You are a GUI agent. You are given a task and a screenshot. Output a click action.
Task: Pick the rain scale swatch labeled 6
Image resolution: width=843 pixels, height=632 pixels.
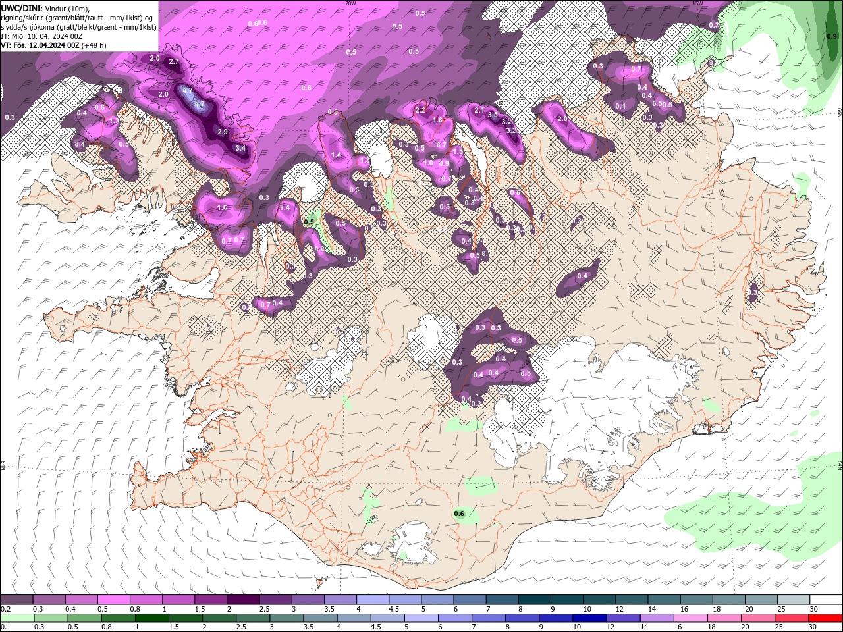455,618
